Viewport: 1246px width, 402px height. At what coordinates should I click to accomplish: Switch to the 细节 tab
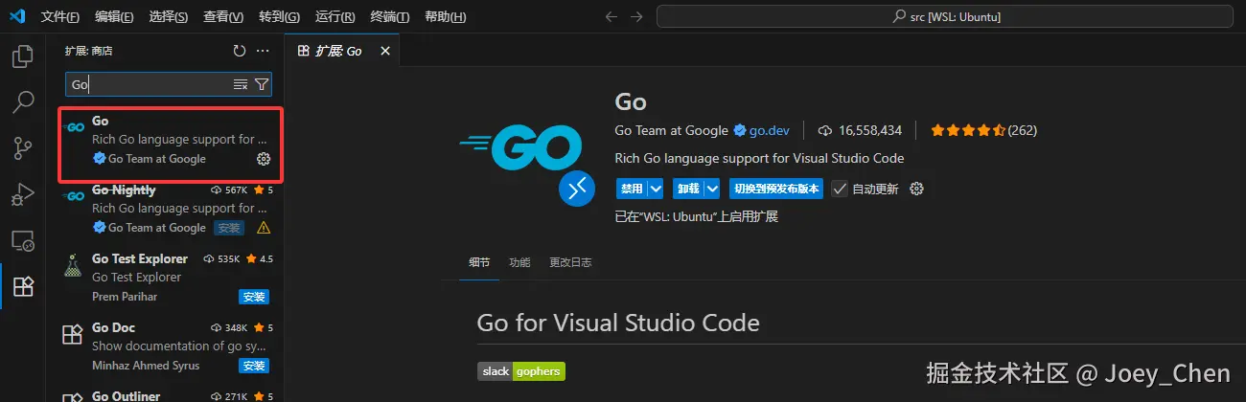point(479,262)
